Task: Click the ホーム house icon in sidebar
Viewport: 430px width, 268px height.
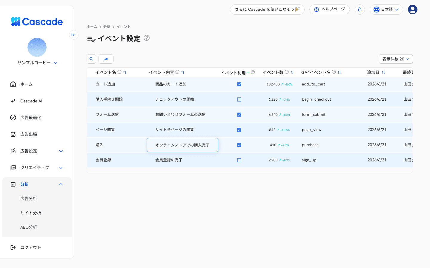Action: pyautogui.click(x=13, y=84)
